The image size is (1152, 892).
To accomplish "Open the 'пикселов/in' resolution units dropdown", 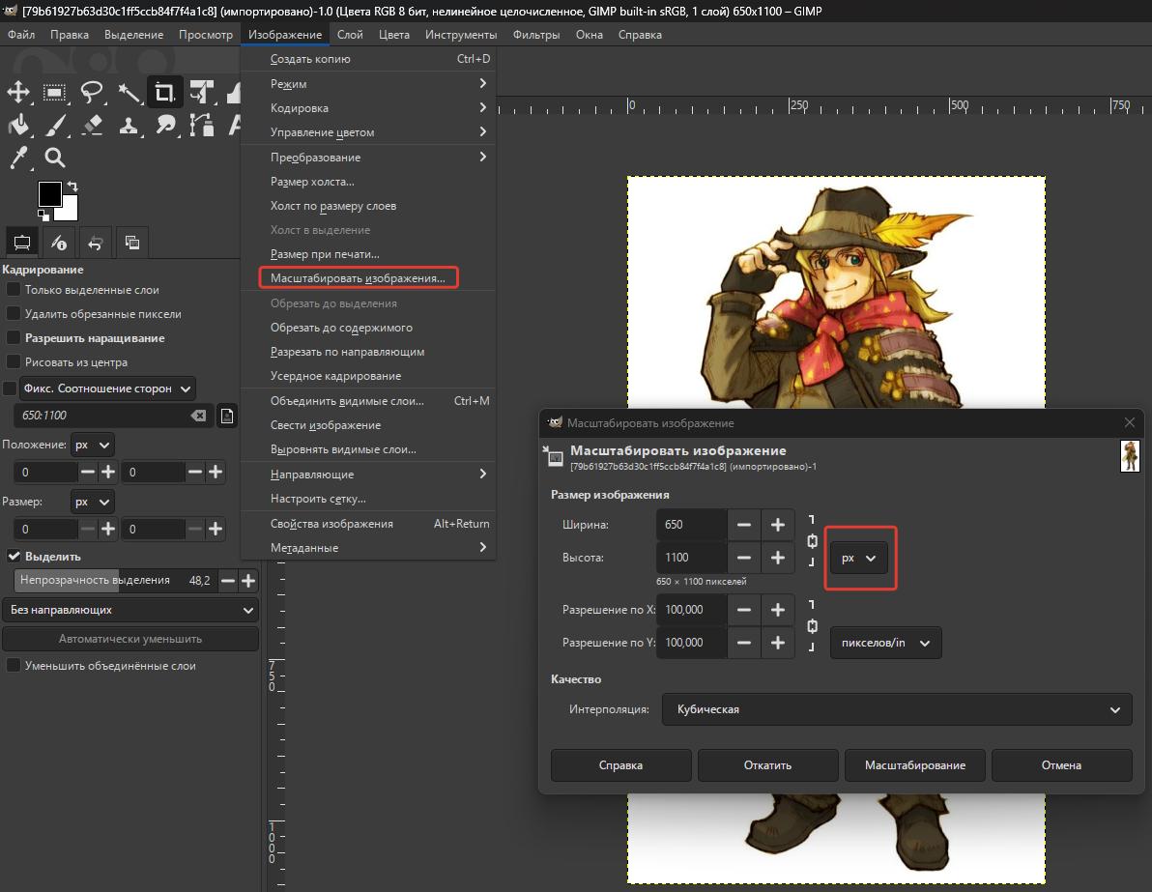I will point(885,643).
